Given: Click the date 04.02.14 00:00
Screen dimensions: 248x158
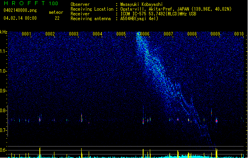Looking at the screenshot, I should [20, 18].
